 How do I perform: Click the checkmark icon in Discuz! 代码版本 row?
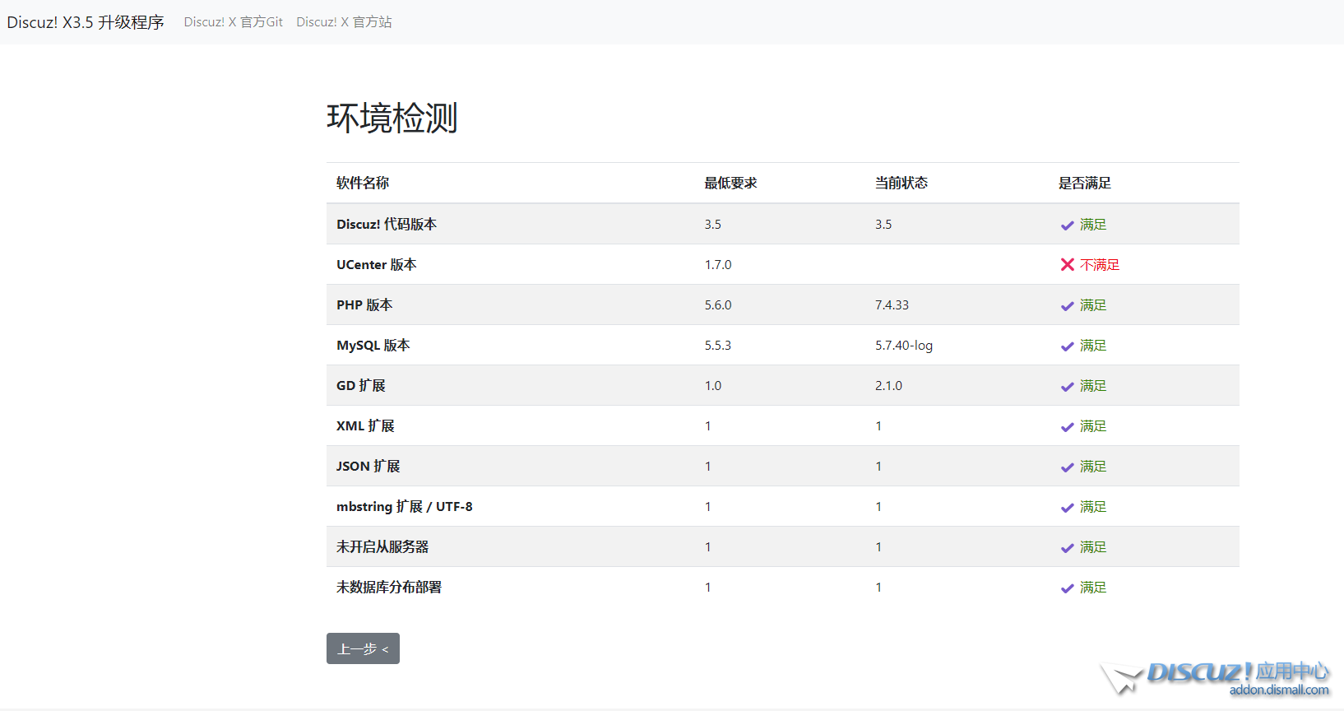point(1067,225)
